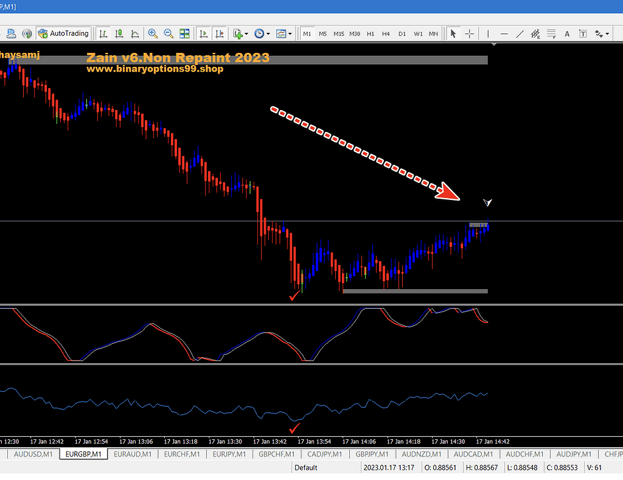
Task: Select the trendline tool
Action: point(520,33)
